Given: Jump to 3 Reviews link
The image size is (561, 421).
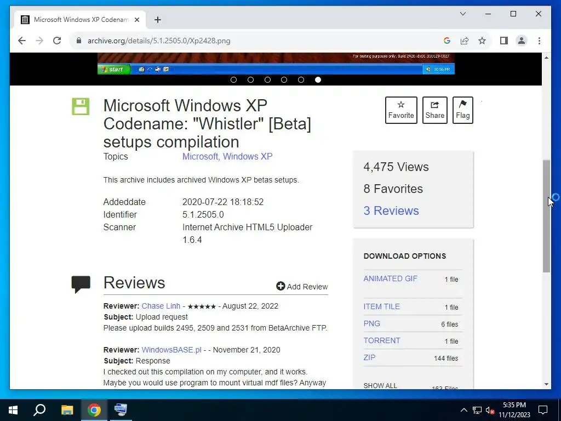Looking at the screenshot, I should pos(391,210).
